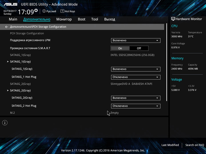Click the Hot Keys question mark icon
This screenshot has width=206, height=154.
(62, 11)
